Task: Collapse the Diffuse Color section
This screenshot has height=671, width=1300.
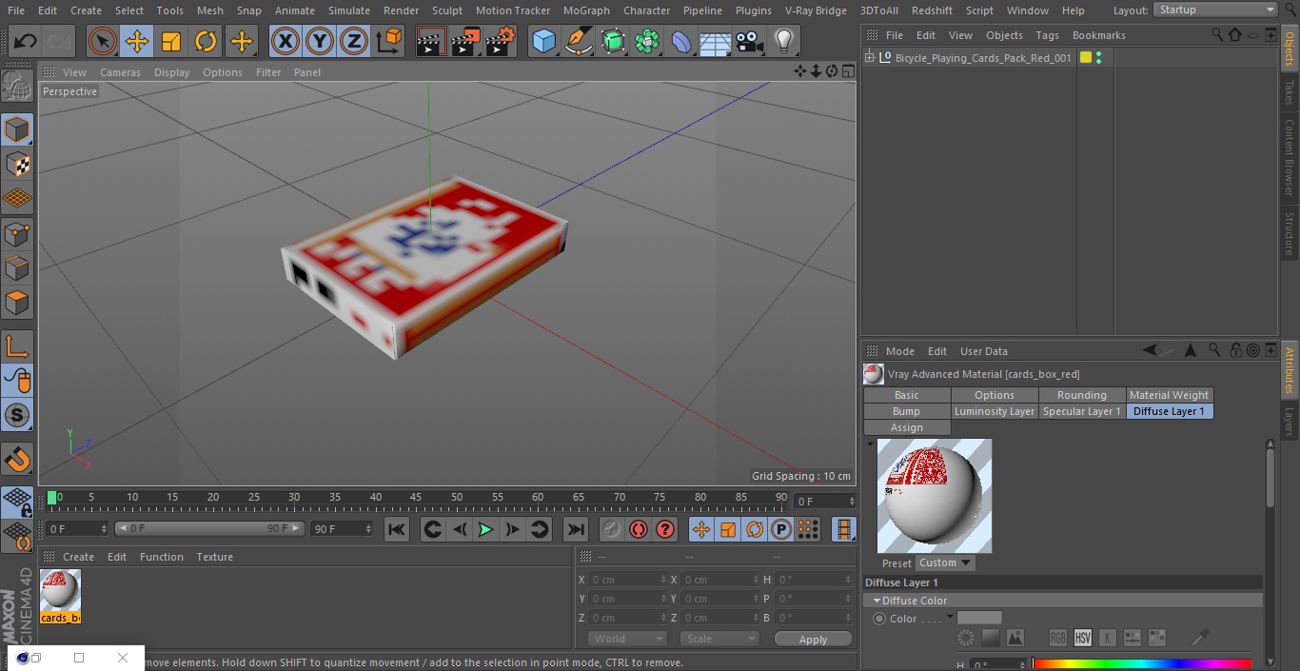Action: pos(877,601)
